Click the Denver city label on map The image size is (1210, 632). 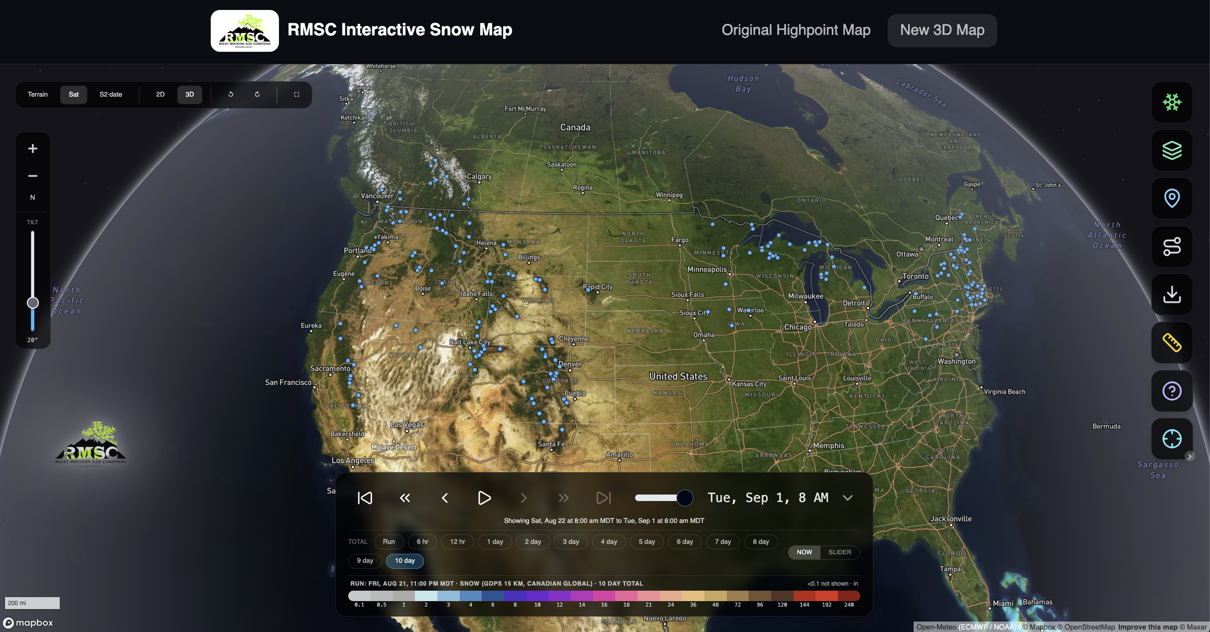570,365
